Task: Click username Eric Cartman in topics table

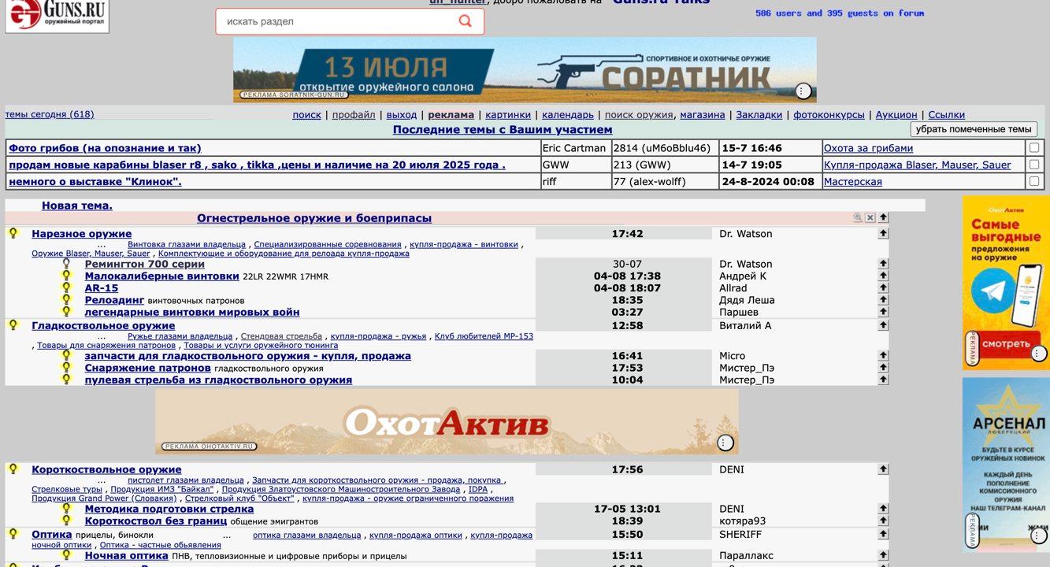Action: coord(574,148)
